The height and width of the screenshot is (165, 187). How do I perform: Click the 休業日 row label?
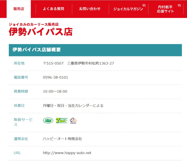pos(19,106)
